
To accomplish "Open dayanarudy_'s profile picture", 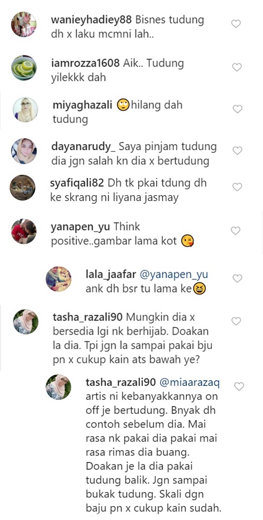I will pos(24,151).
